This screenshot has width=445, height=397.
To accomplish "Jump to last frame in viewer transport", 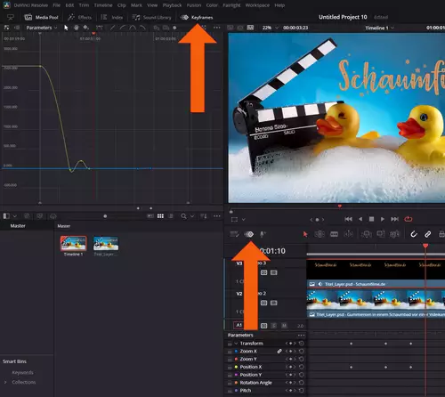I will point(394,219).
